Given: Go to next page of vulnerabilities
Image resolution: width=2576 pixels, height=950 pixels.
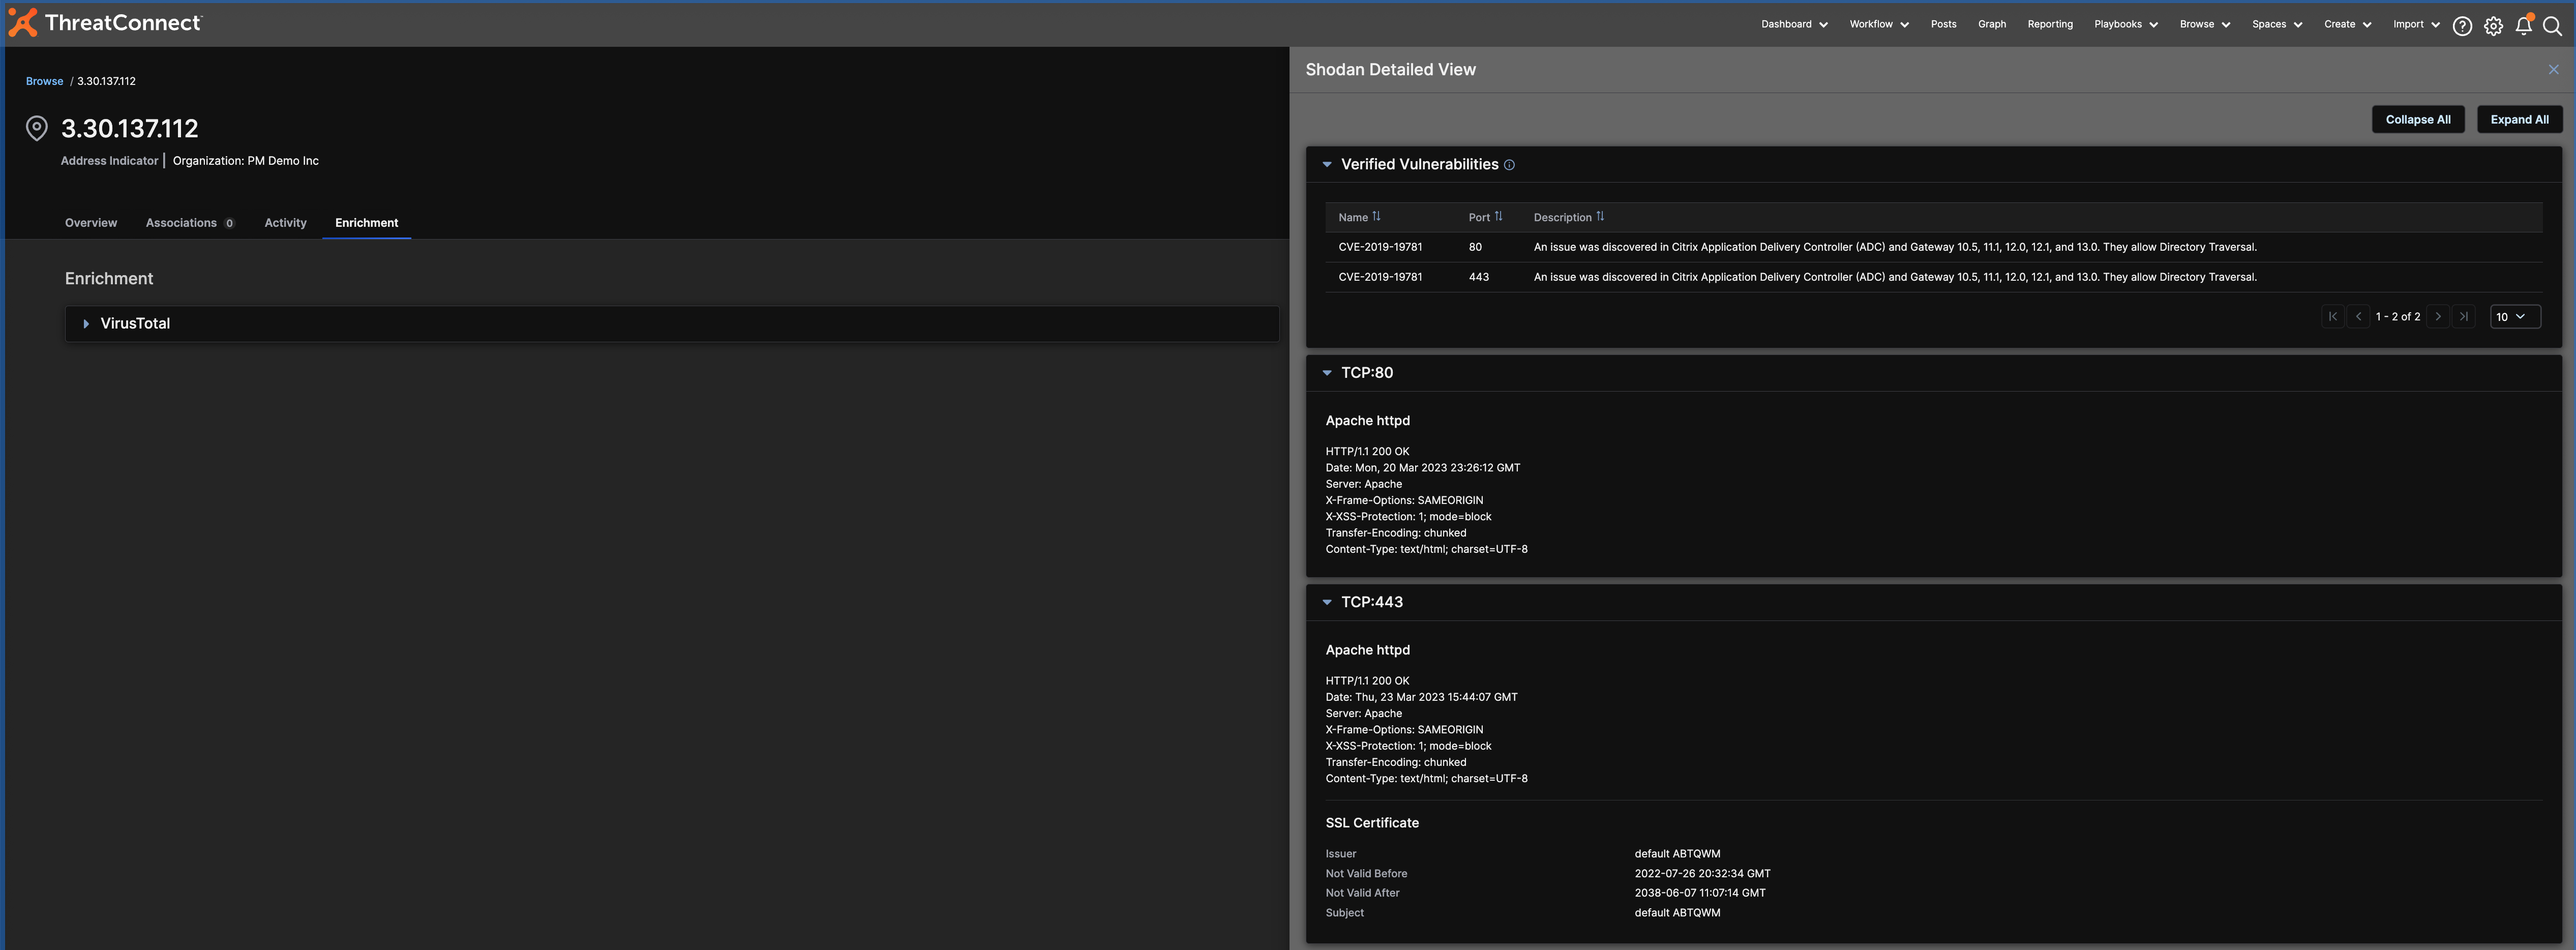Looking at the screenshot, I should (x=2438, y=316).
